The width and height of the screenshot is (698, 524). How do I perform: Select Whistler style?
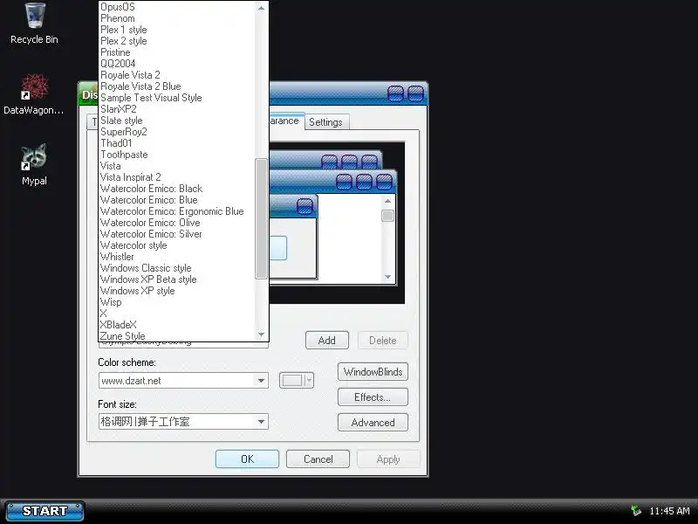tap(177, 257)
